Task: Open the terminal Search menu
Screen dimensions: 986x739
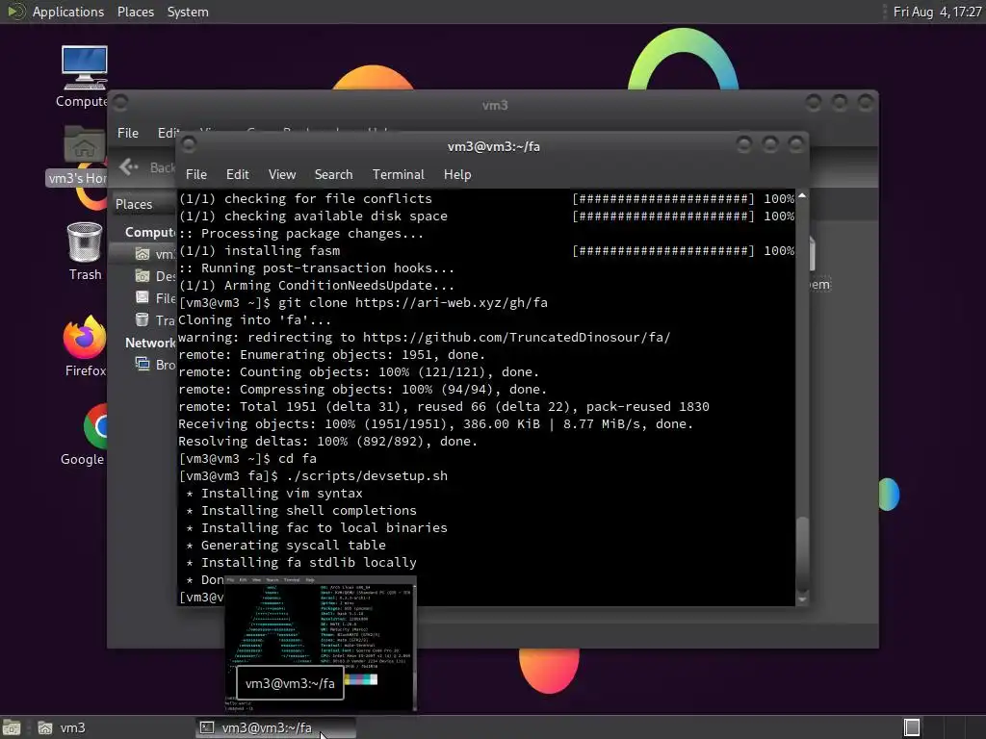Action: [333, 174]
